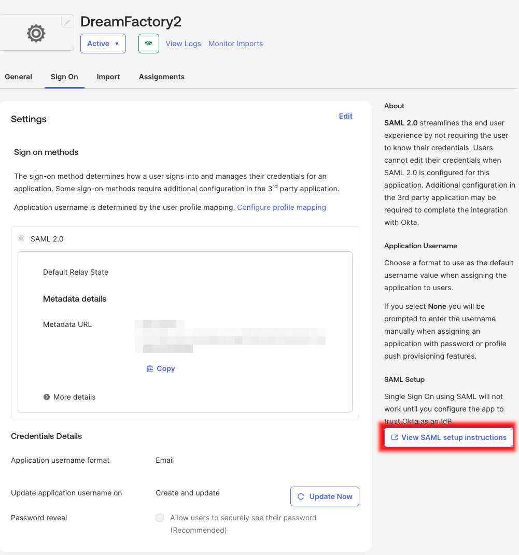Click the green handshake icon beside Active
Screen dimensions: 519x555
coord(149,44)
